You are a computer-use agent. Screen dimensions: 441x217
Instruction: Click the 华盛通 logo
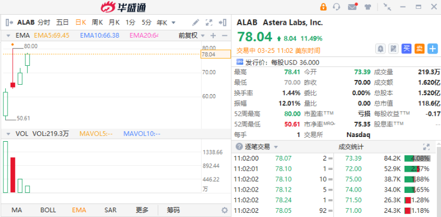pyautogui.click(x=123, y=7)
